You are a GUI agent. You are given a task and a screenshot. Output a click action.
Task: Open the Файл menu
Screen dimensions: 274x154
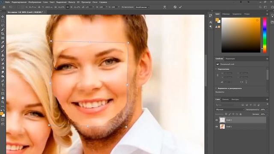click(x=7, y=2)
